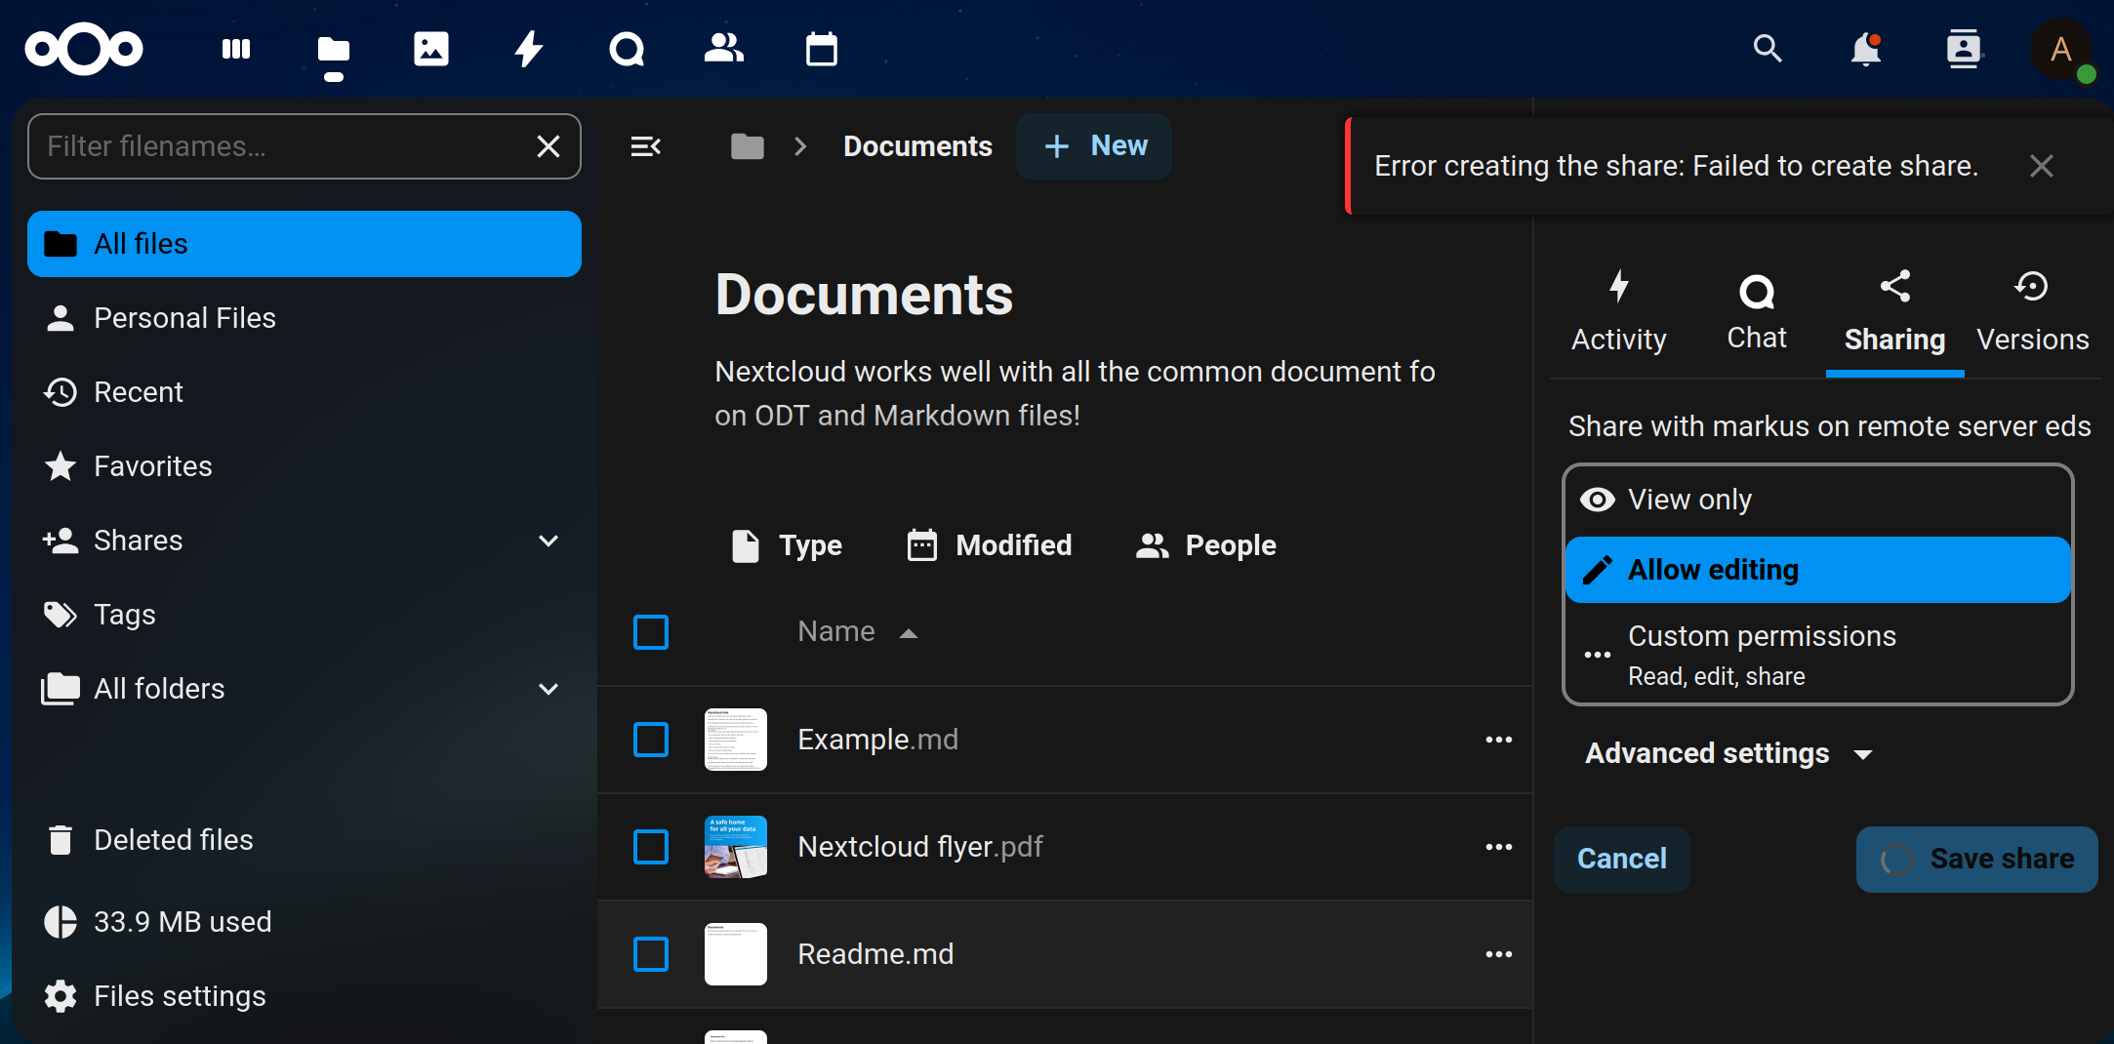Screen dimensions: 2114x1044
Task: Dismiss the share error notification
Action: click(x=2042, y=166)
